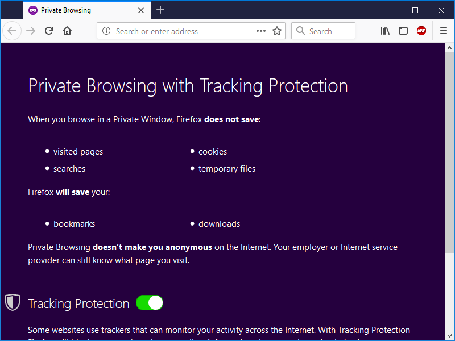
Task: Open the Adblock Plus extension icon
Action: click(x=421, y=31)
